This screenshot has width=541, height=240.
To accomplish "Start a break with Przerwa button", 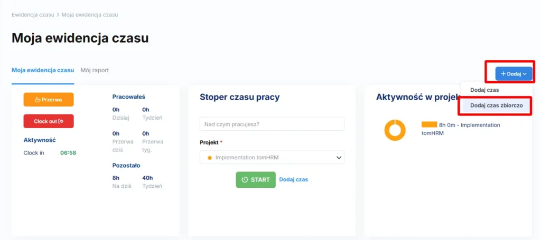I will pyautogui.click(x=49, y=100).
